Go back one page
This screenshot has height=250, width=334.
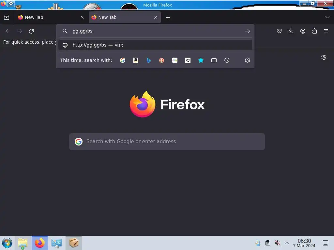pos(8,31)
